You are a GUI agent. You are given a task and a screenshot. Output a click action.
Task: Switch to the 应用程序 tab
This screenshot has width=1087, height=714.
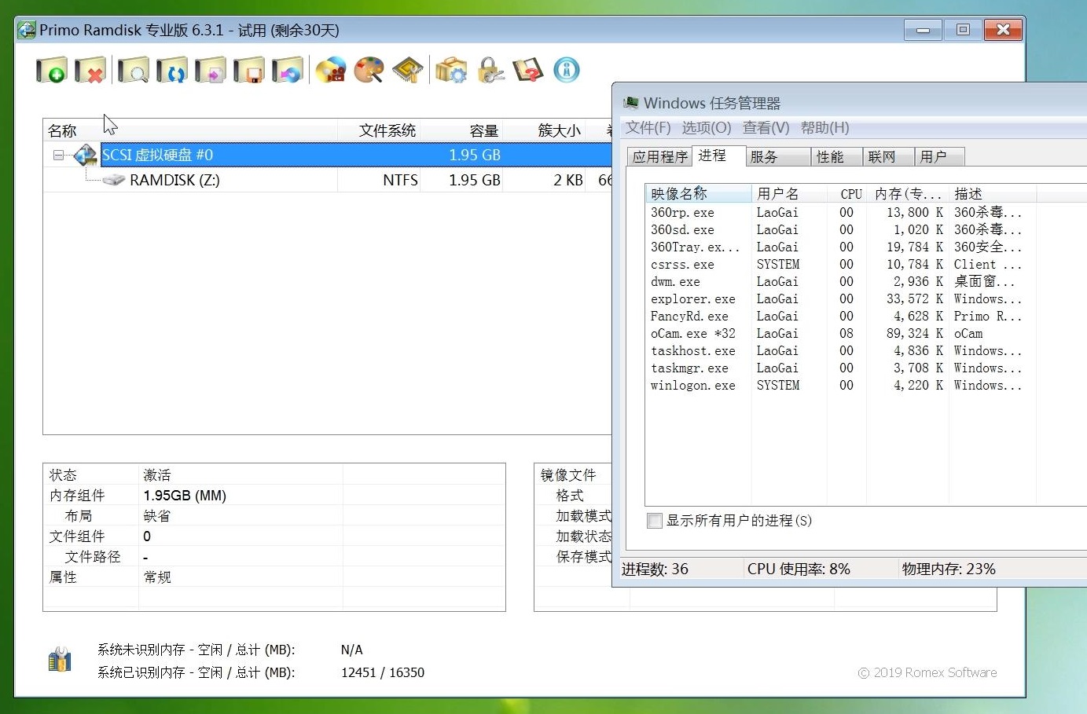(659, 156)
